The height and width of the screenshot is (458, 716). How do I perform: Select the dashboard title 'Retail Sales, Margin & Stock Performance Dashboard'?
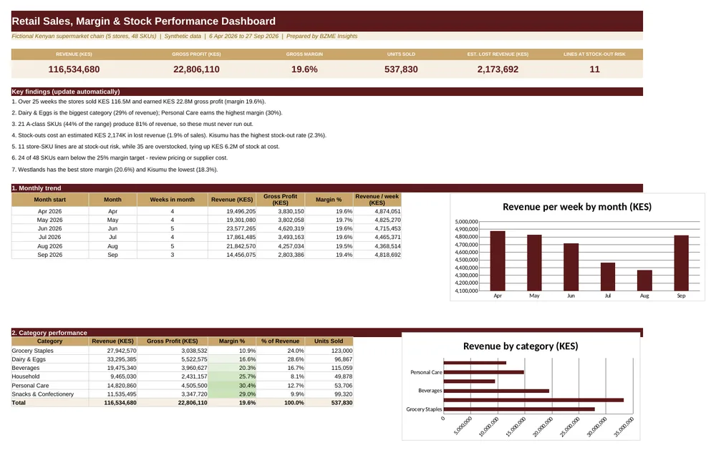tap(143, 21)
